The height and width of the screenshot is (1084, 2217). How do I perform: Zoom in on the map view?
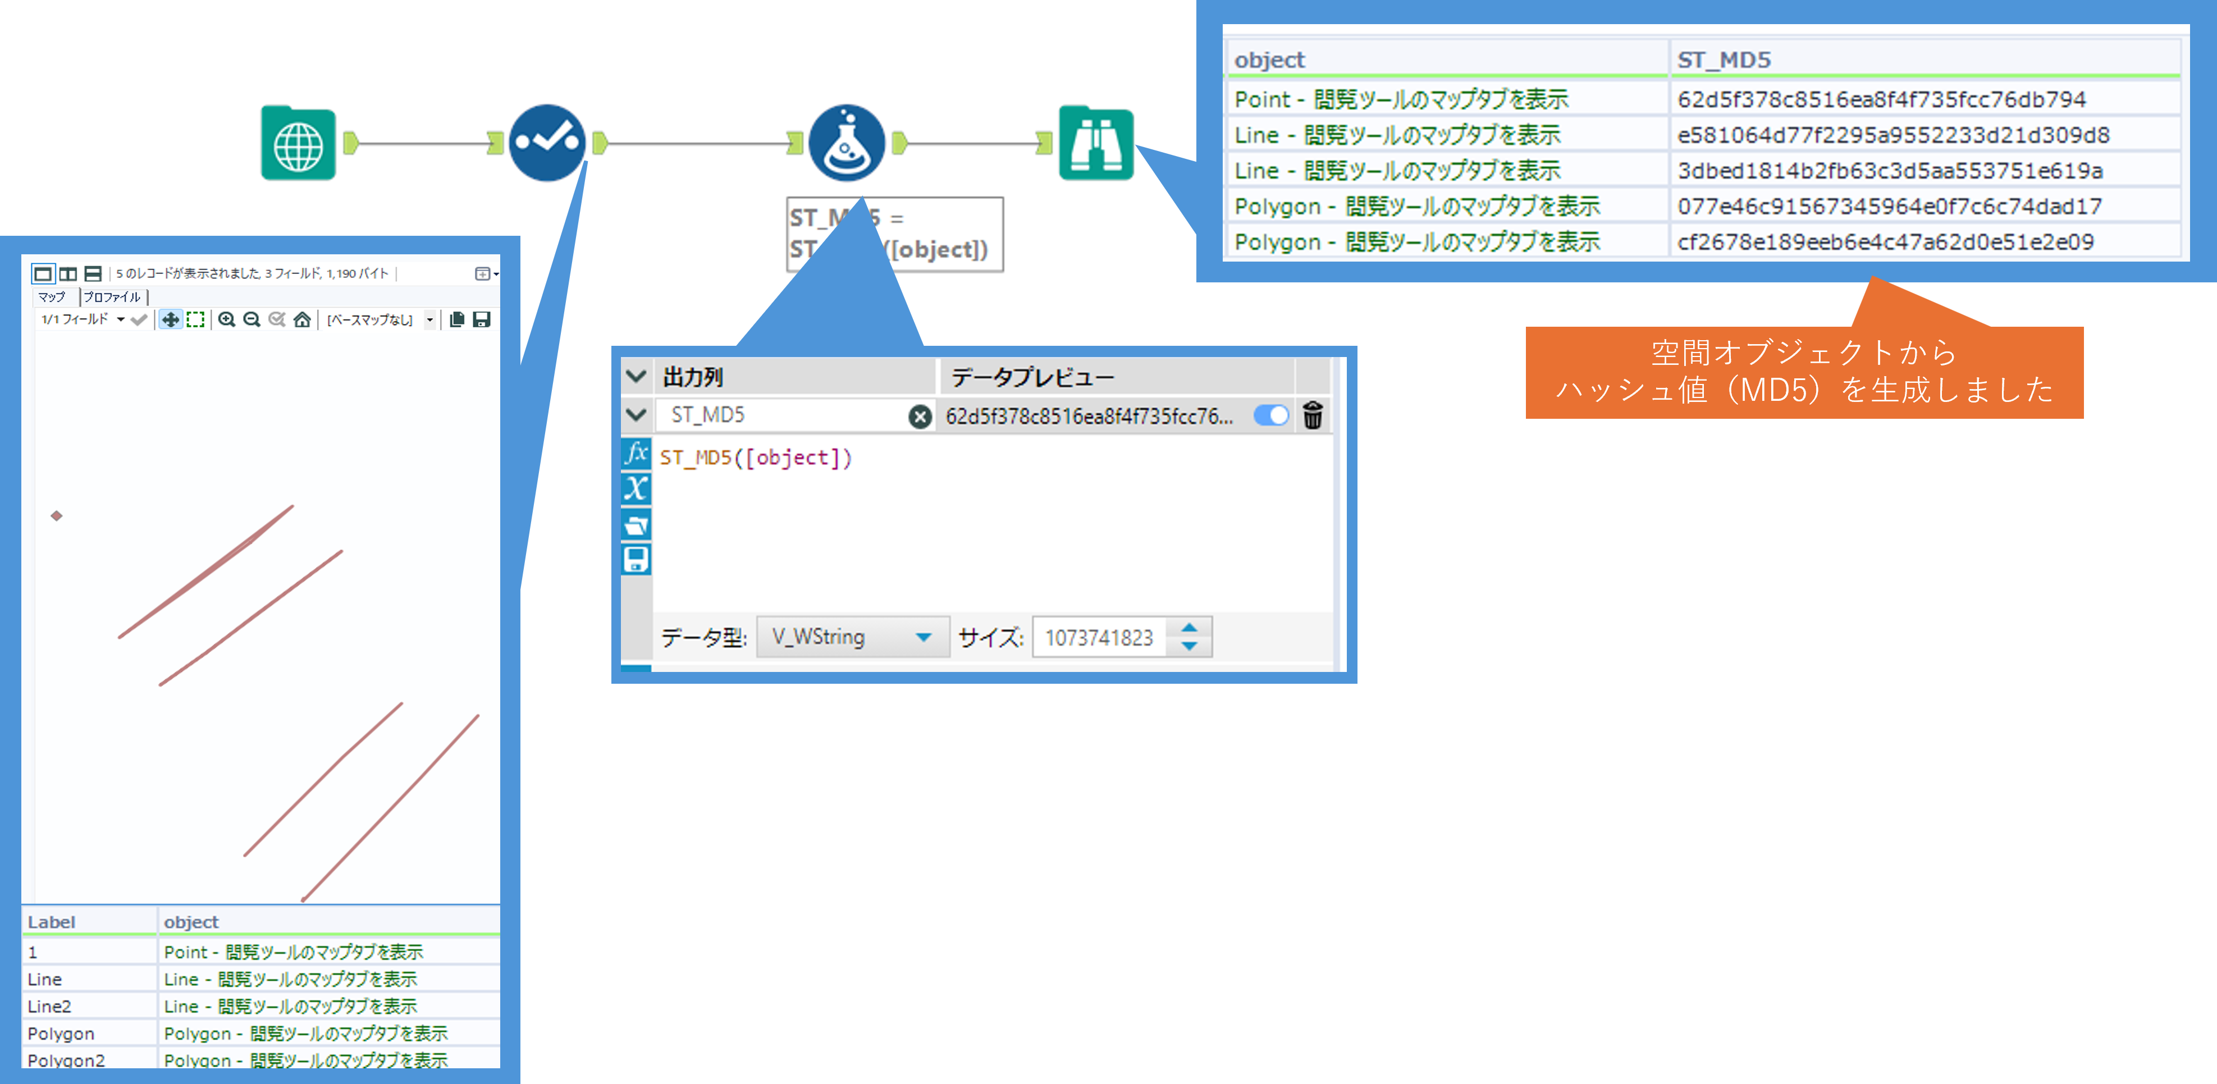(x=226, y=320)
